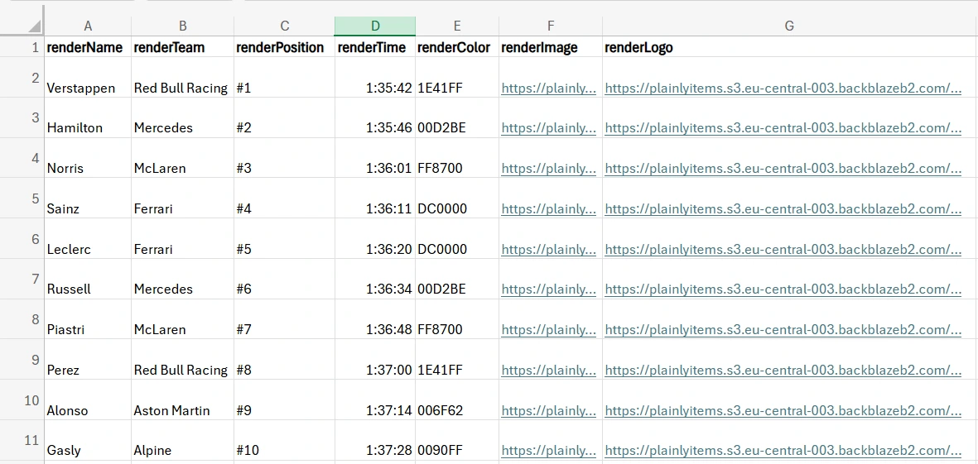
Task: Select Verstappen's color cell 1E41FF
Action: tap(457, 78)
